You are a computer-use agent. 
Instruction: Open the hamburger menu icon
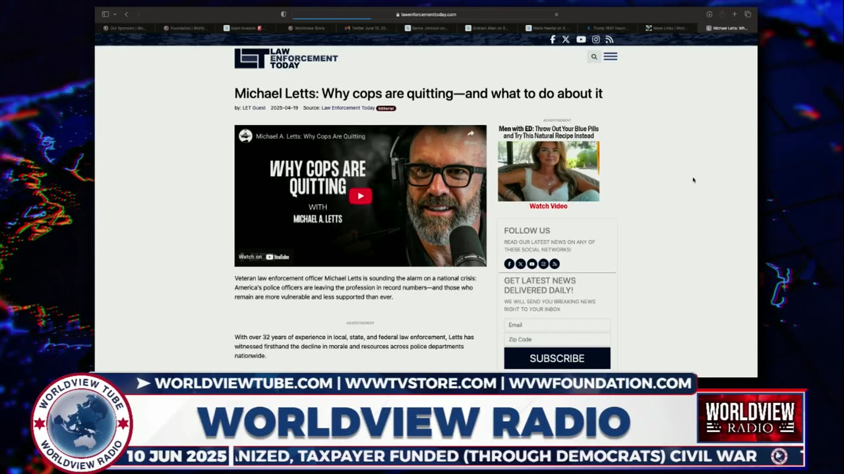pos(611,57)
